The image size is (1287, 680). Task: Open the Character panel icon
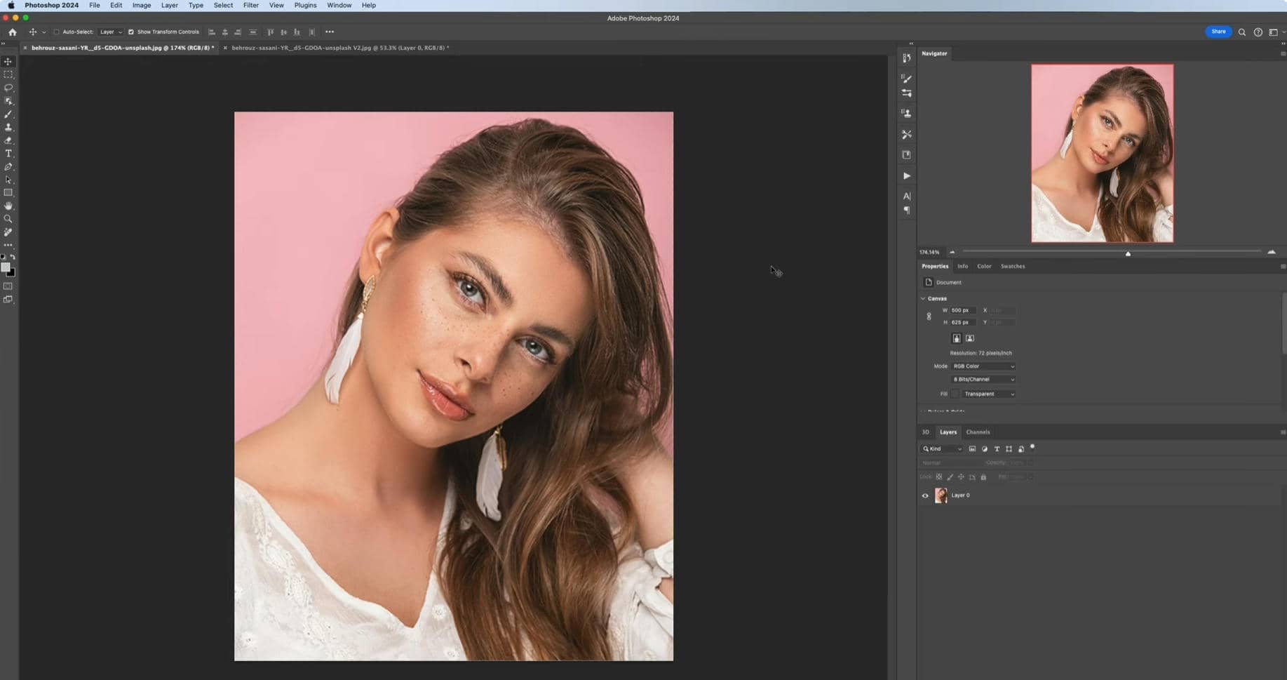[x=906, y=196]
